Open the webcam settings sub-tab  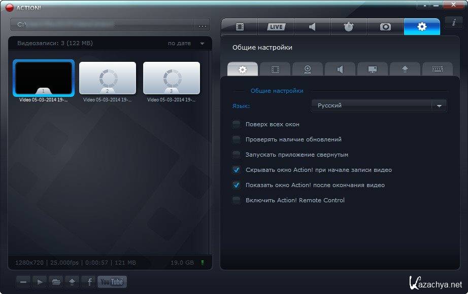coord(308,69)
